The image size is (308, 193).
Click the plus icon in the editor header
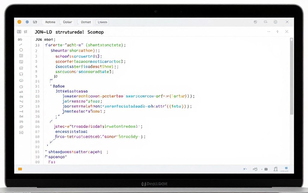[x=277, y=31]
